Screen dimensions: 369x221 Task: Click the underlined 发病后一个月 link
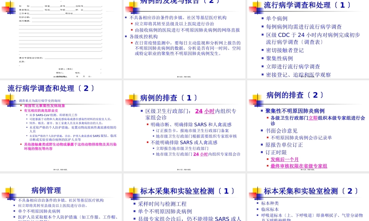[x=284, y=159]
